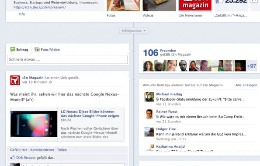Click the GEZ Impres... post text
The width and height of the screenshot is (260, 166).
tap(201, 134)
